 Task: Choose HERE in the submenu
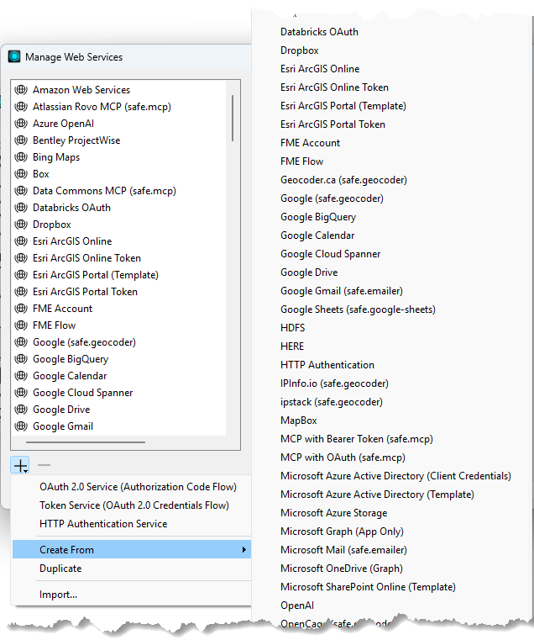292,346
